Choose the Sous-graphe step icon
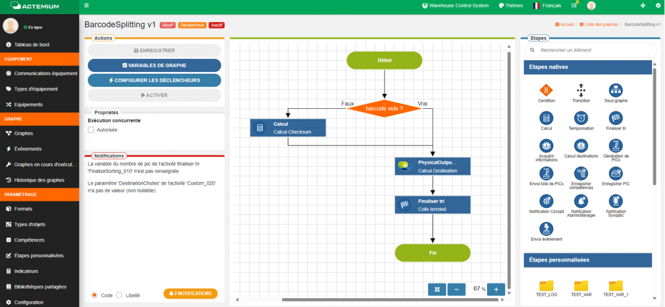 [x=614, y=90]
